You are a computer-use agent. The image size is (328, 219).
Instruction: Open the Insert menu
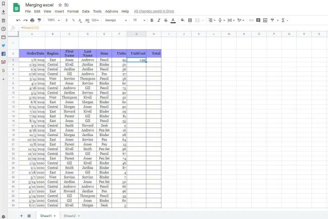click(x=59, y=11)
